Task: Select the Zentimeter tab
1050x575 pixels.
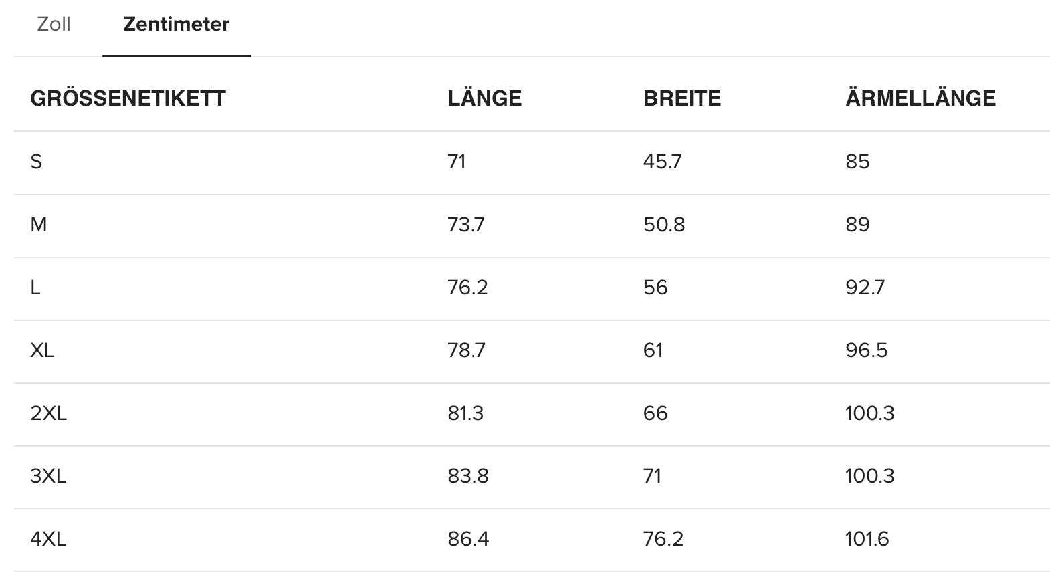Action: click(177, 25)
